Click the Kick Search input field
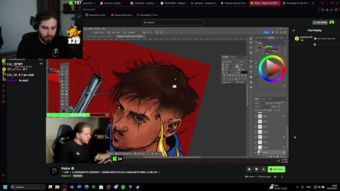This screenshot has height=191, width=340. coord(173,23)
